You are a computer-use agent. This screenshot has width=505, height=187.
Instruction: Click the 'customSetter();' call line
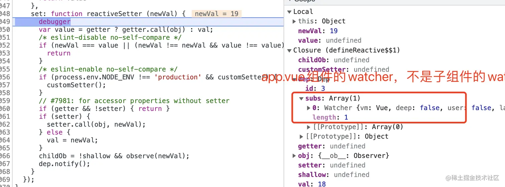pos(76,85)
